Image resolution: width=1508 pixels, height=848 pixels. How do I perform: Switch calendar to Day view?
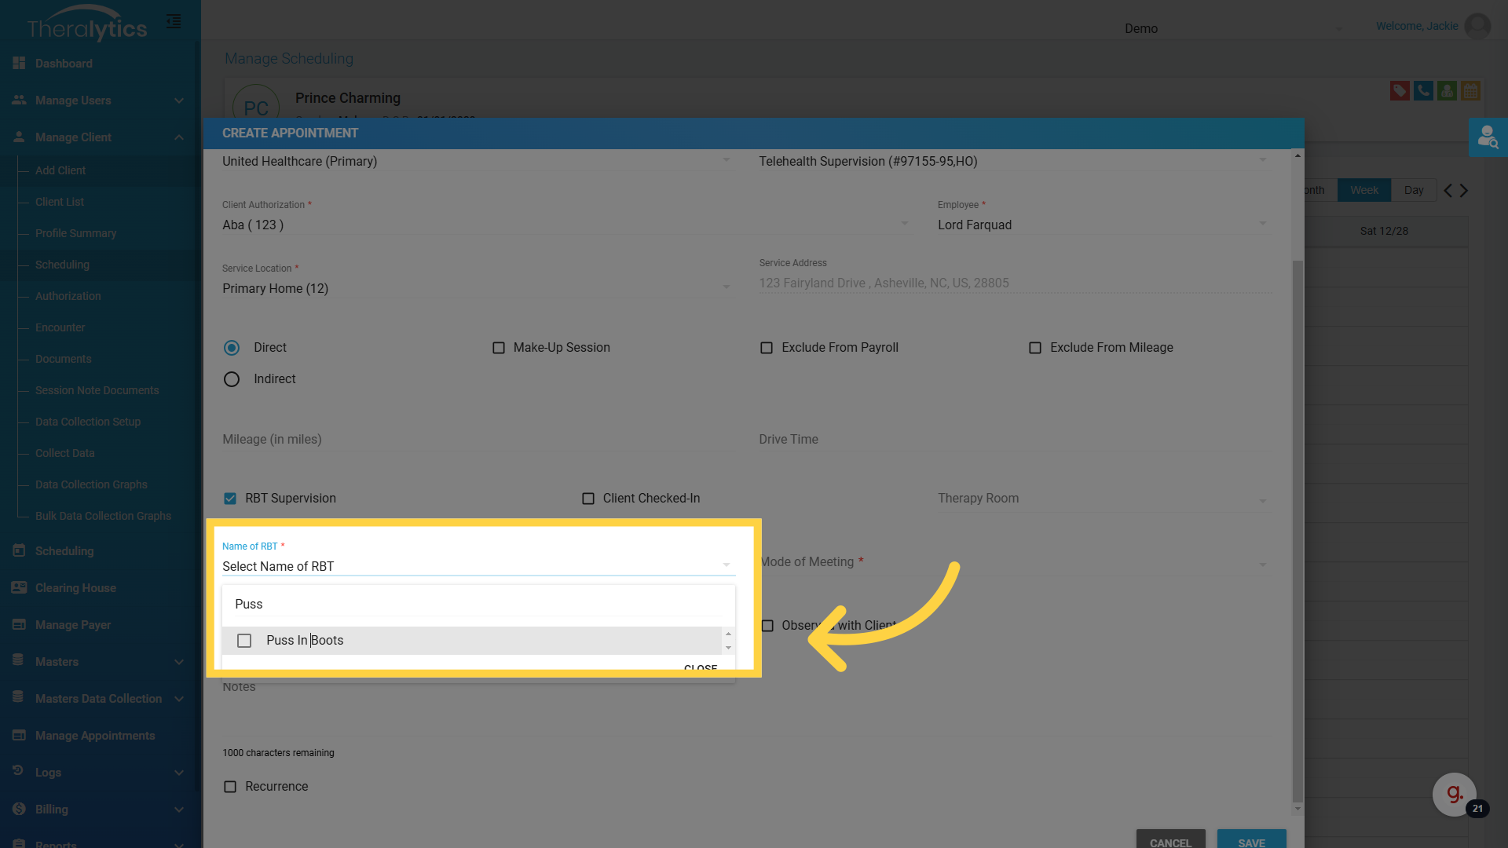coord(1413,190)
